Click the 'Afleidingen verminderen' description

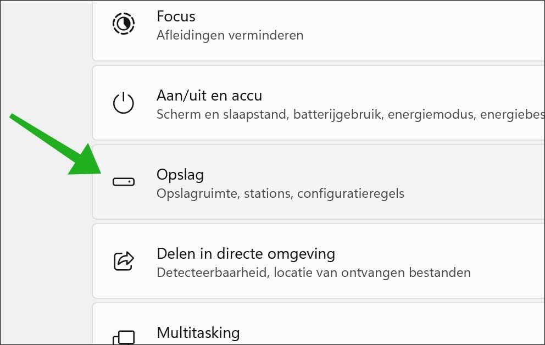230,36
